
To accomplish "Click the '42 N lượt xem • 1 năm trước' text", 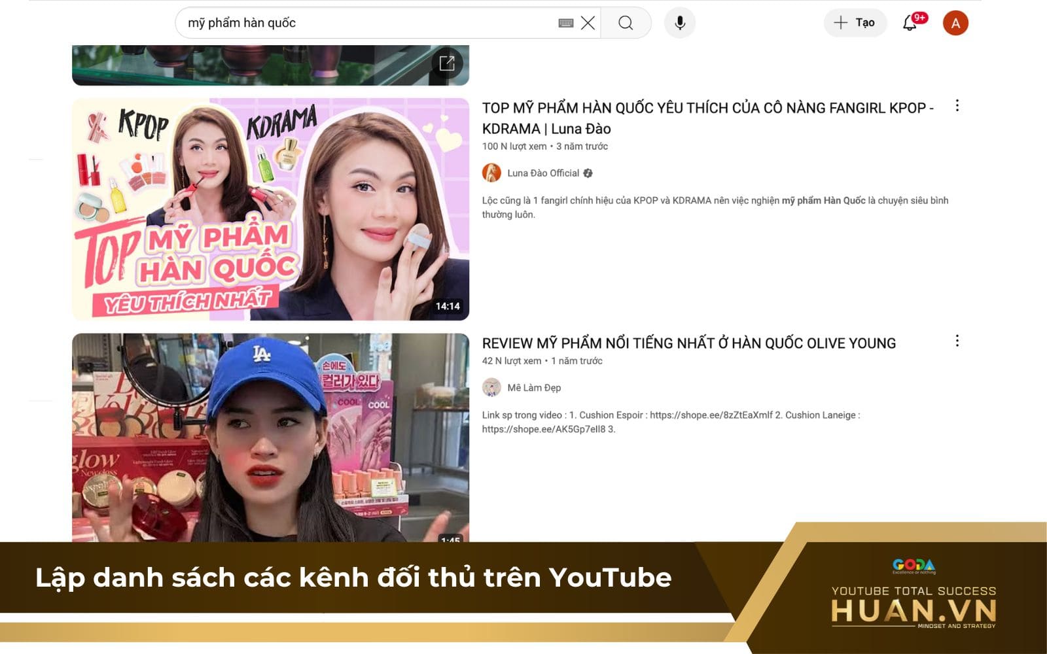I will (x=542, y=361).
